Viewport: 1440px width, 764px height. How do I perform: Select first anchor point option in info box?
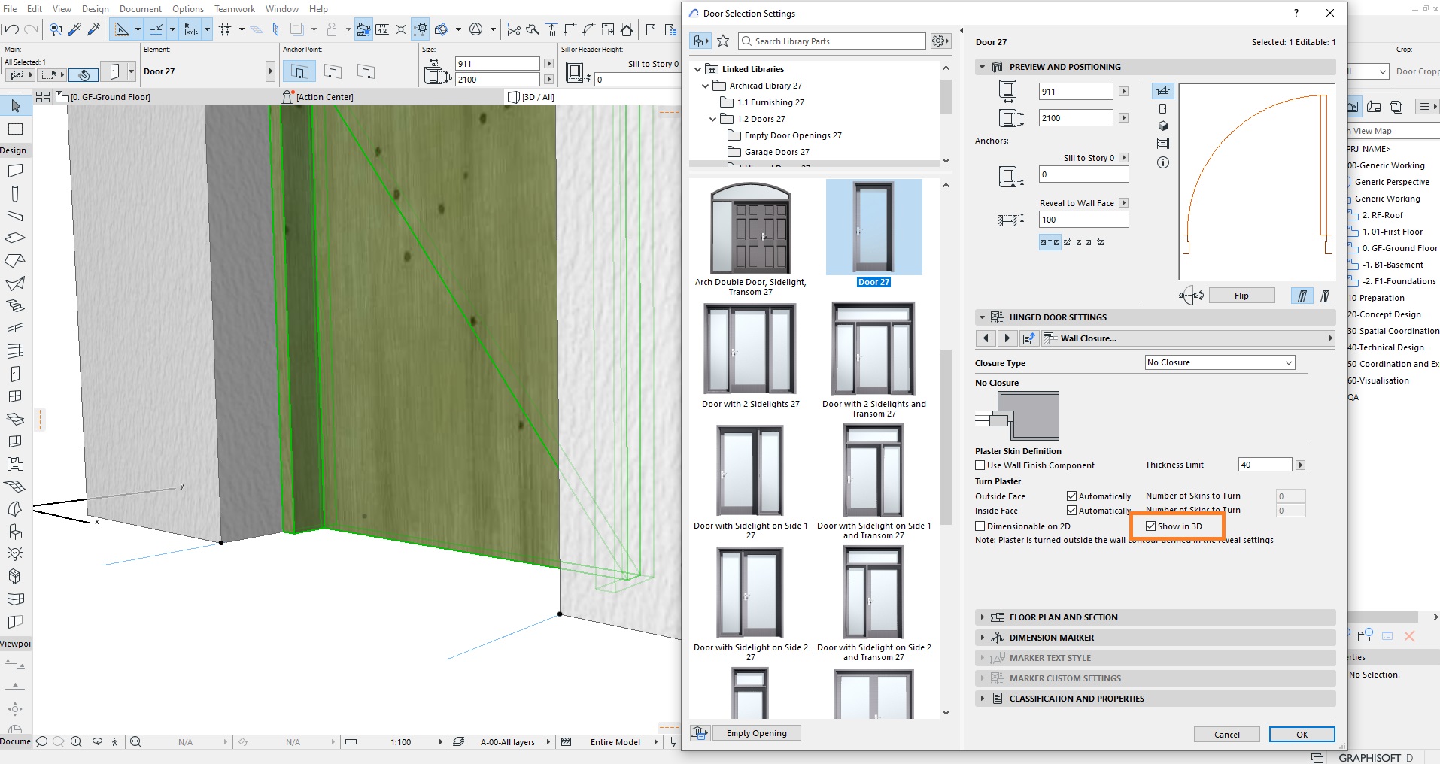pyautogui.click(x=299, y=71)
